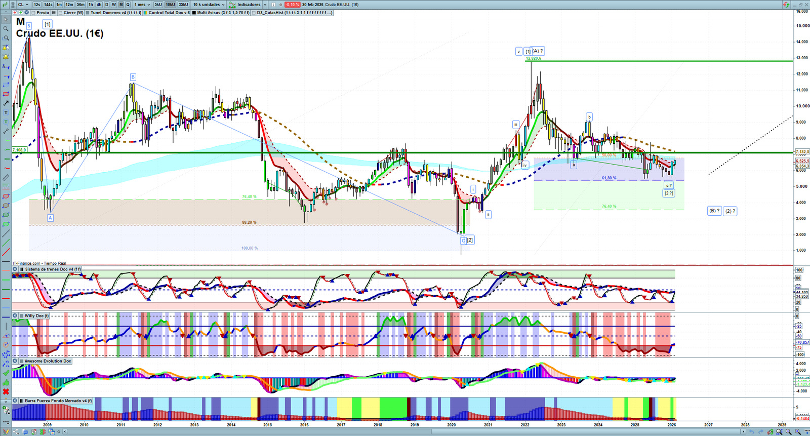Expand more sidebar tools chevron
The image size is (810, 436).
click(x=6, y=401)
